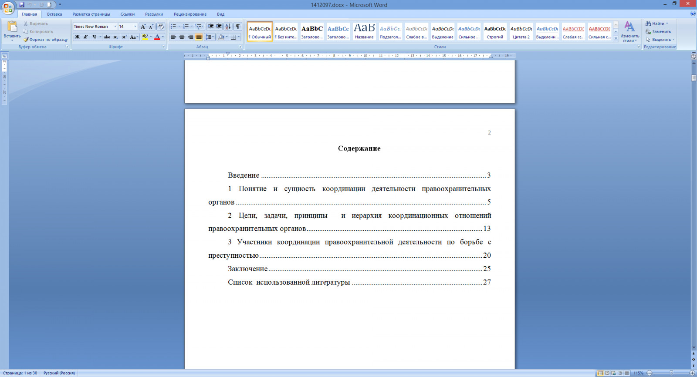Zoom in with the plus button
697x377 pixels.
692,373
